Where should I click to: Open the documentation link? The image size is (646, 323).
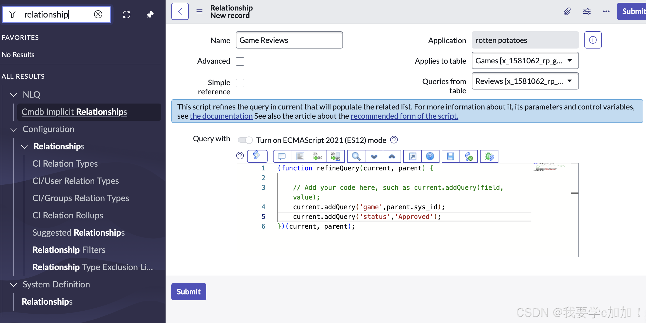tap(221, 116)
